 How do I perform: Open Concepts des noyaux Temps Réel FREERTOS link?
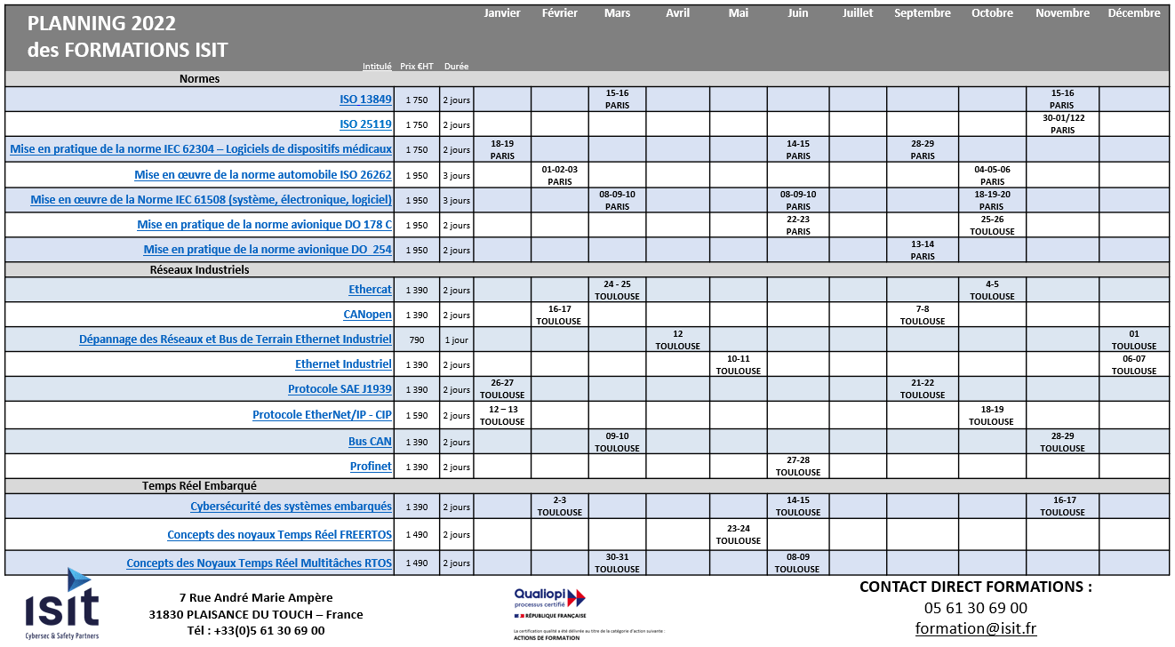(x=279, y=535)
